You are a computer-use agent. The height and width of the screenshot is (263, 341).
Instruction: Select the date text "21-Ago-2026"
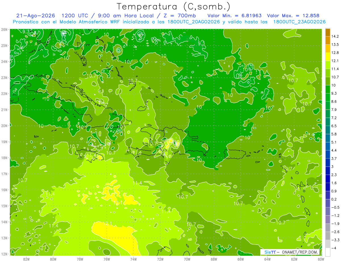click(x=36, y=16)
